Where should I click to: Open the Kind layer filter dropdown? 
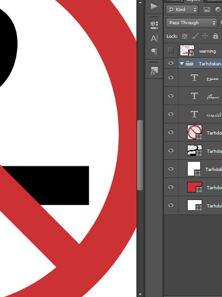pos(182,9)
